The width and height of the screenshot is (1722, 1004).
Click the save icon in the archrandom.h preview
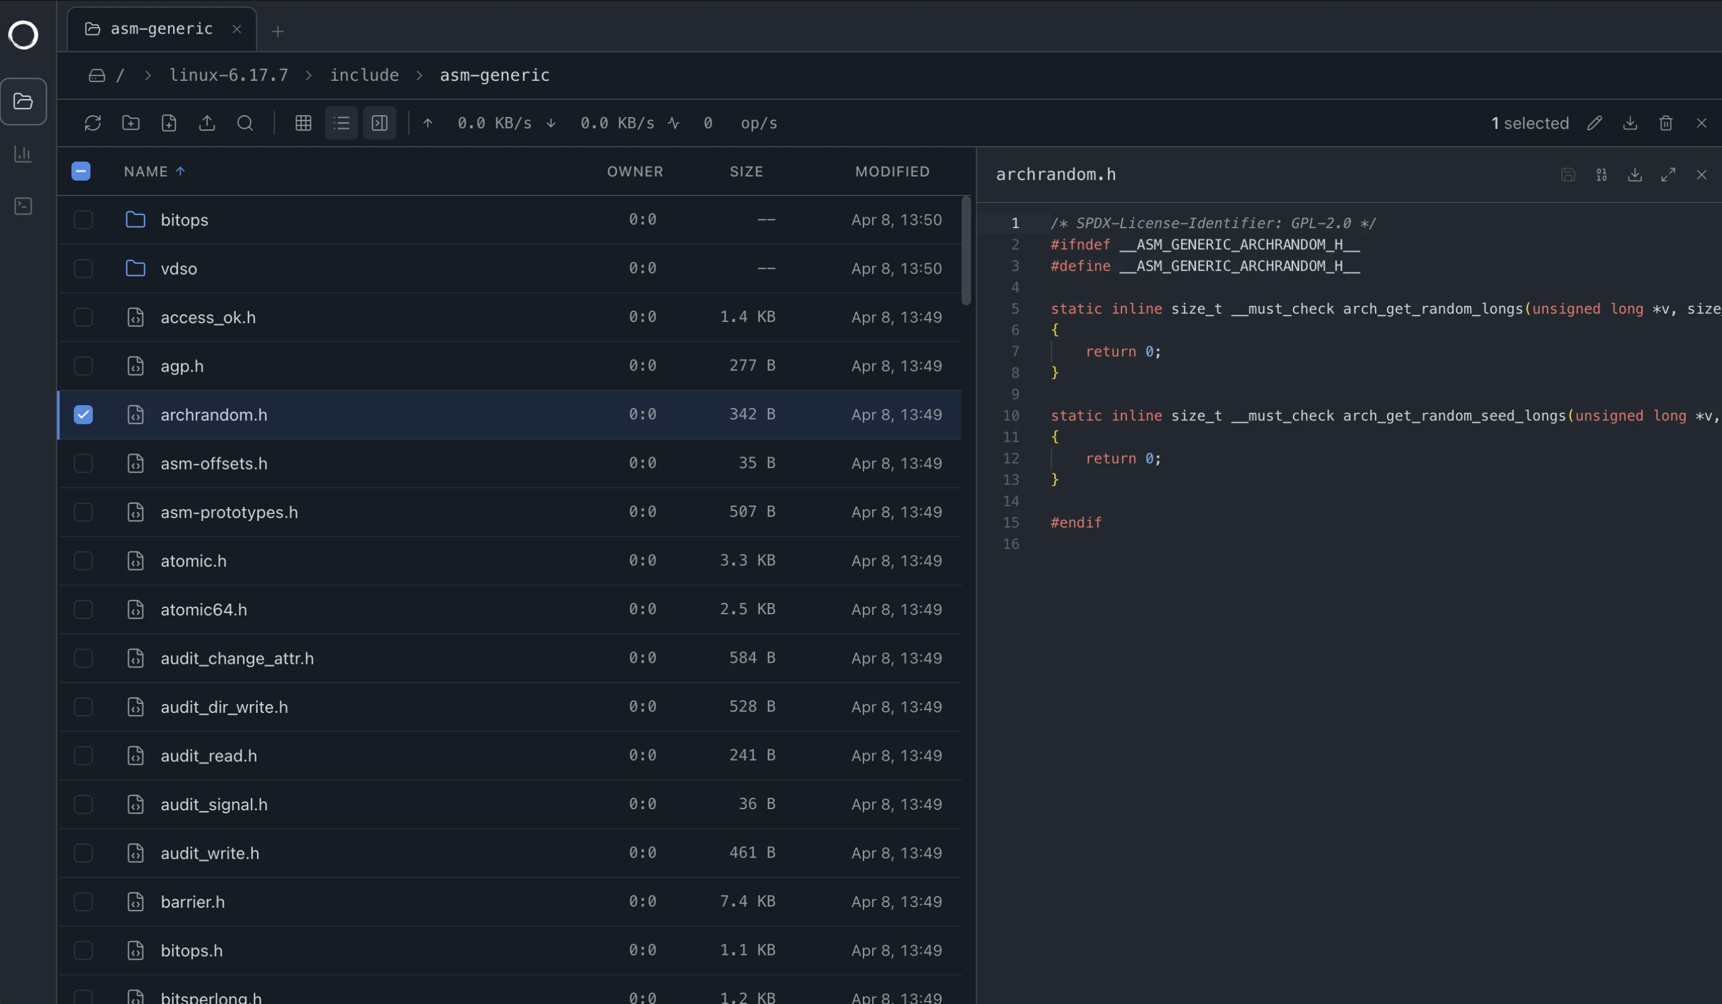coord(1568,175)
